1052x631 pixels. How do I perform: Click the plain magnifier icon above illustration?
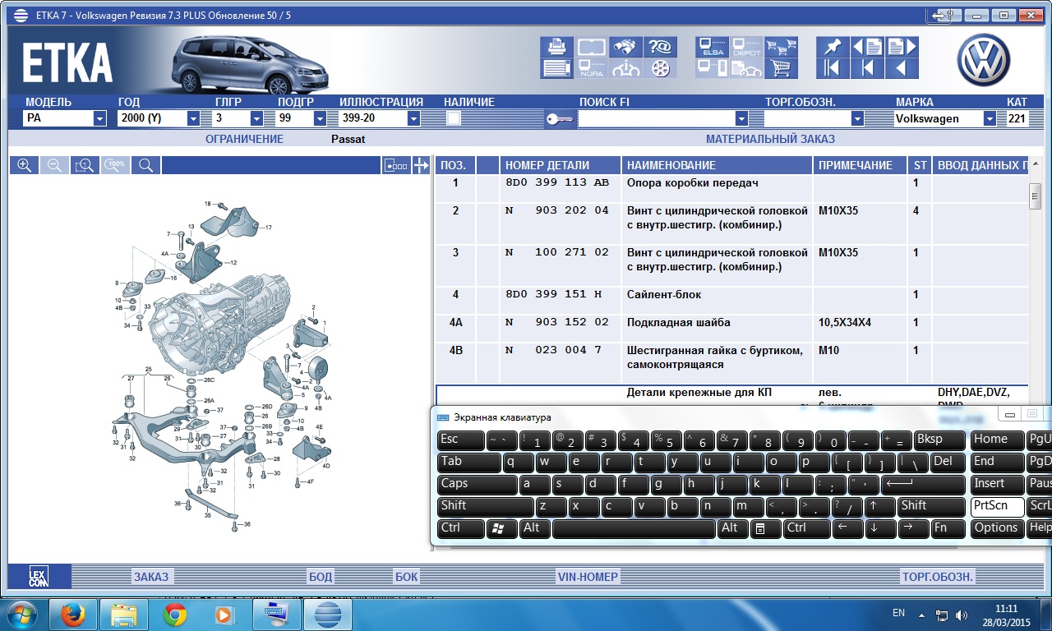click(145, 165)
